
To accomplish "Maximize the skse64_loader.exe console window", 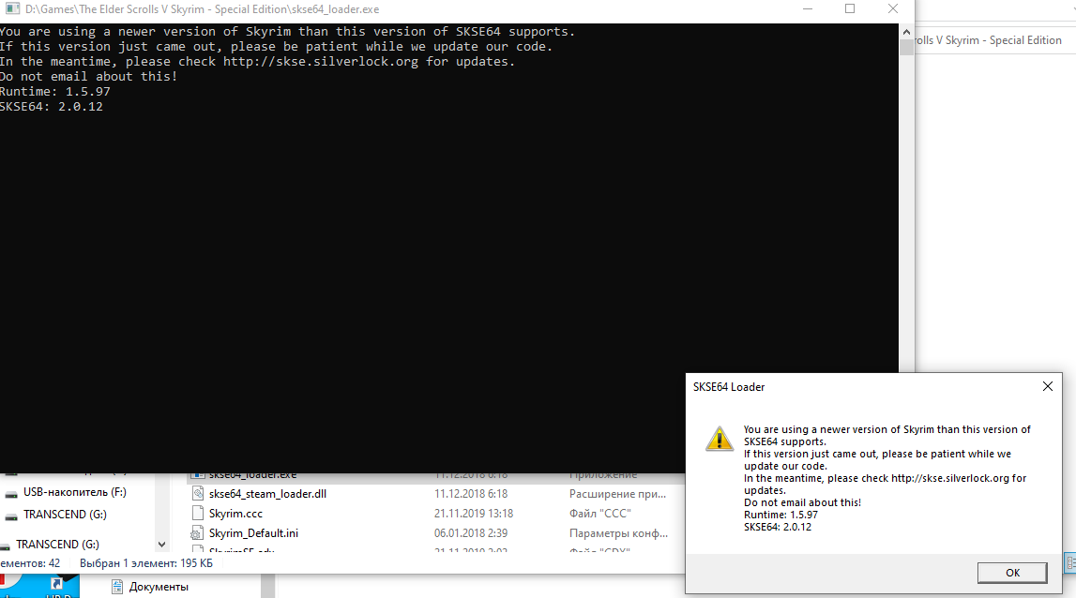I will (850, 8).
